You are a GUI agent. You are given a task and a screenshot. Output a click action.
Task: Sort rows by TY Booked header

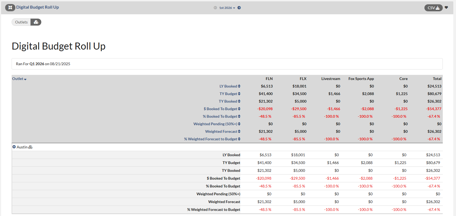point(229,101)
